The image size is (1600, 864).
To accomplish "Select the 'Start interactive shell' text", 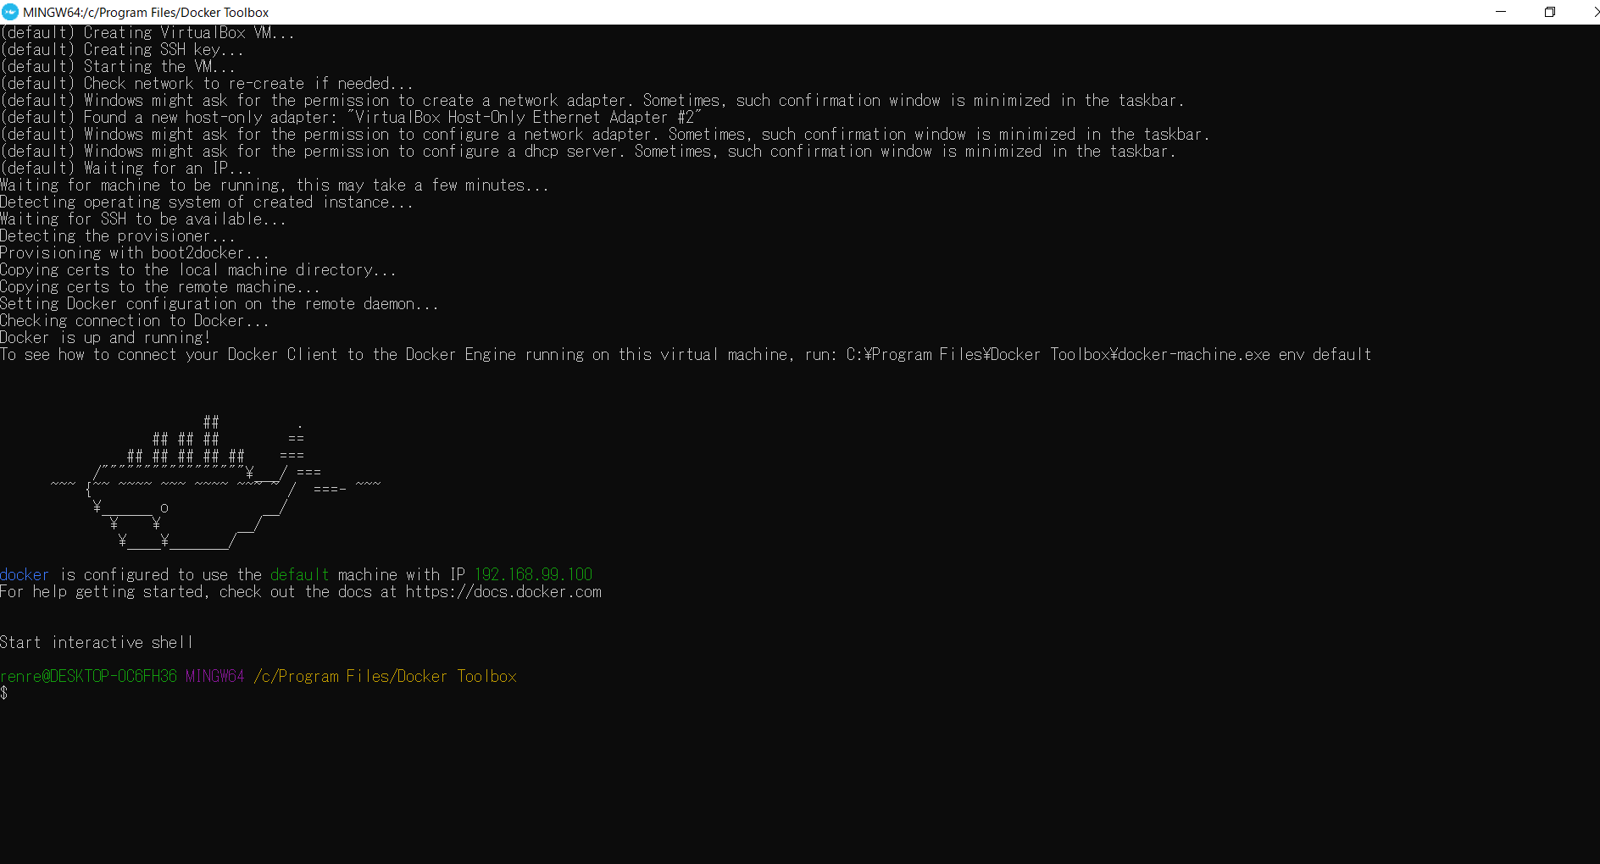I will pyautogui.click(x=96, y=642).
